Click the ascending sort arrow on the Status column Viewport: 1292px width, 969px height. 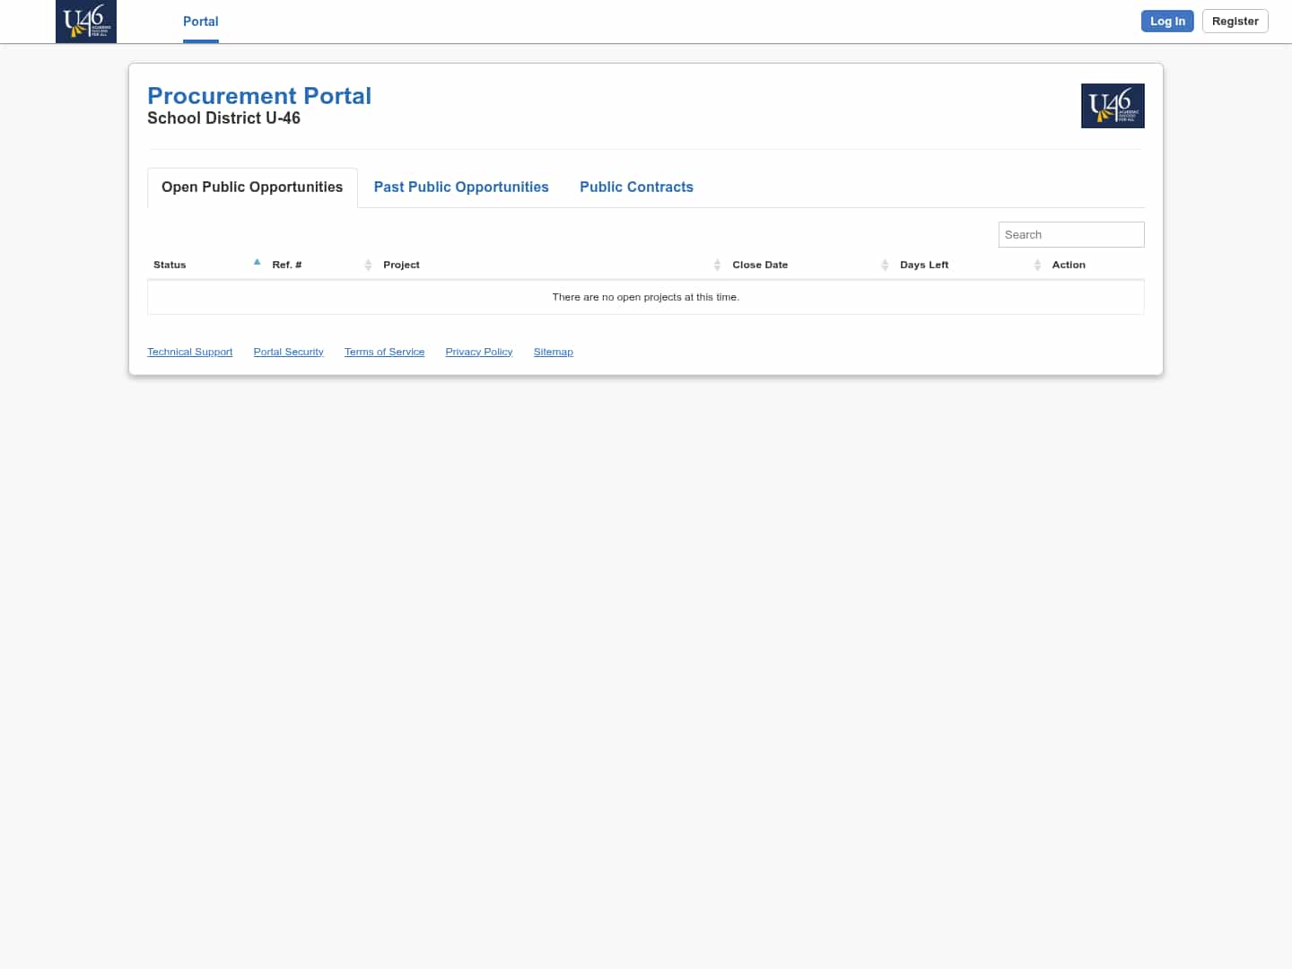pos(257,261)
